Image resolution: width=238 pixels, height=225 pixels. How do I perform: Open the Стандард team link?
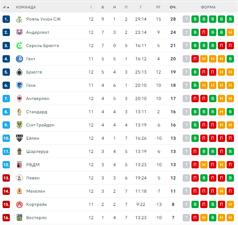click(x=37, y=112)
